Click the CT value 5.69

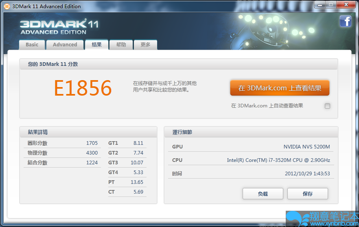coord(138,192)
